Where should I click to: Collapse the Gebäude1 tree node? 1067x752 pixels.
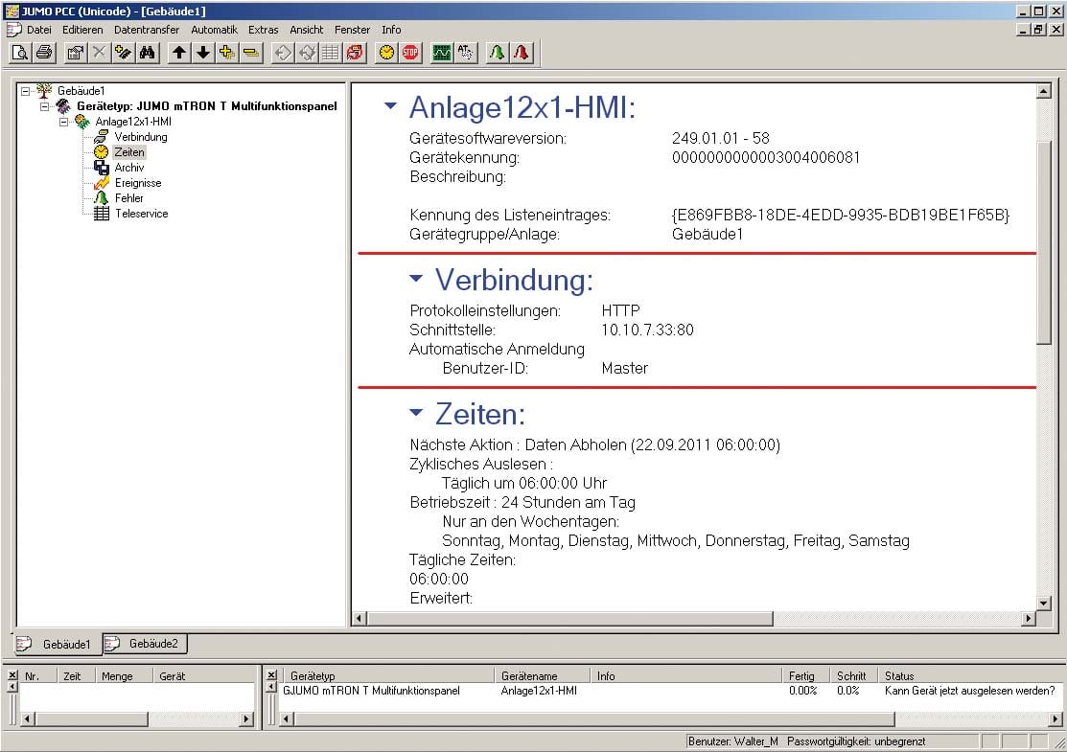23,91
